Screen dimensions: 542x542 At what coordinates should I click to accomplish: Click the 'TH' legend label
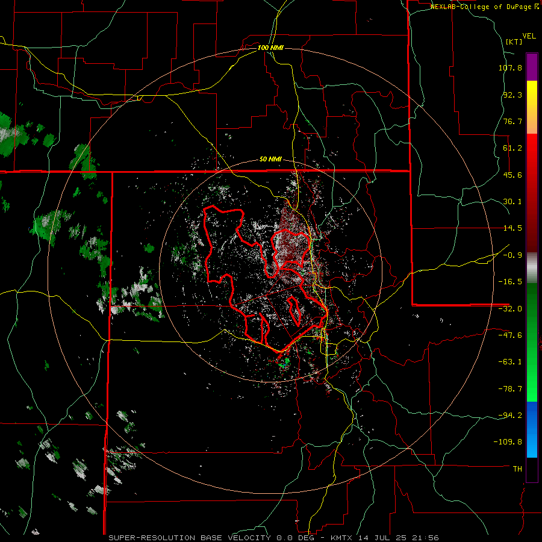coord(517,469)
